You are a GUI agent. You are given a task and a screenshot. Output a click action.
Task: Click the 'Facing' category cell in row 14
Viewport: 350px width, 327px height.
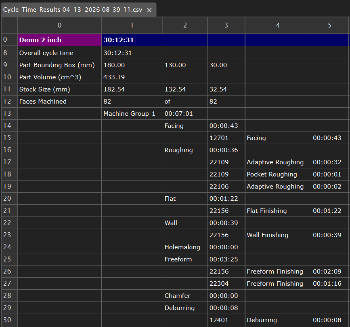coord(185,125)
